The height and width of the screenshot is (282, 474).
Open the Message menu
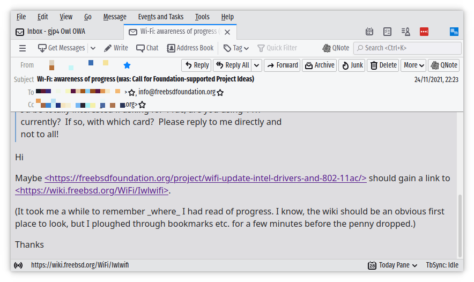click(115, 17)
